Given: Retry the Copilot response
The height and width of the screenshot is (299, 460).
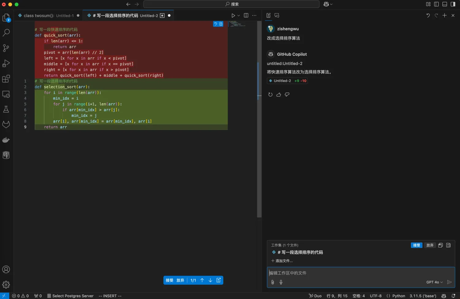Looking at the screenshot, I should (270, 94).
